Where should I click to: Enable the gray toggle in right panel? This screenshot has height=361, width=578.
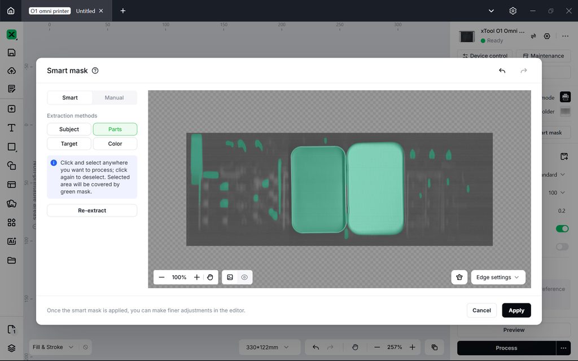click(562, 246)
